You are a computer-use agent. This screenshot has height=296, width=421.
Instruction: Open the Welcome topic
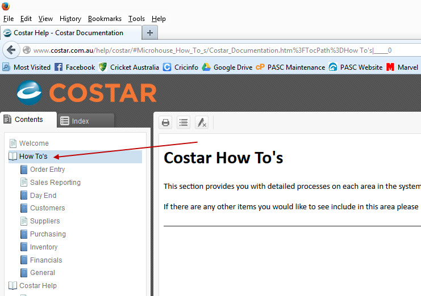point(34,143)
